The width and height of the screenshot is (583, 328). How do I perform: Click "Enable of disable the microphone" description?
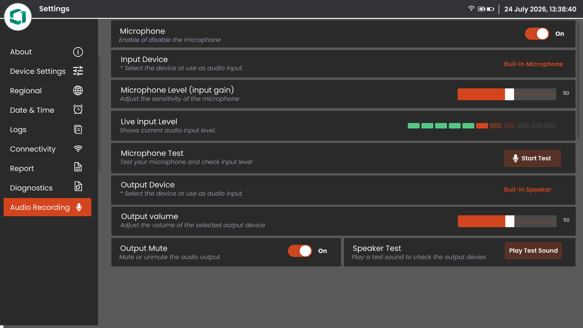[x=170, y=40]
